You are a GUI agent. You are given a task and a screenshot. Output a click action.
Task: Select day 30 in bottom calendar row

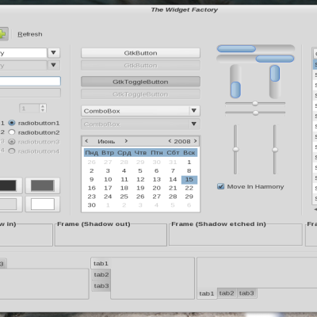coord(92,205)
